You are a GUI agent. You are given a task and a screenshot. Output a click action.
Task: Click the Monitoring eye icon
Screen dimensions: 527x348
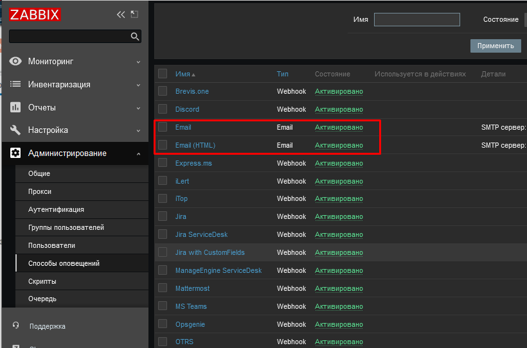[16, 62]
